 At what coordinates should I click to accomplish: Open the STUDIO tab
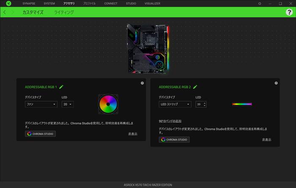(131, 3)
